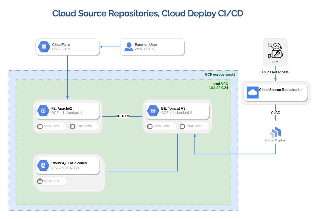This screenshot has height=219, width=319.
Task: Click the BE: Tomcat AS node title
Action: click(x=173, y=109)
